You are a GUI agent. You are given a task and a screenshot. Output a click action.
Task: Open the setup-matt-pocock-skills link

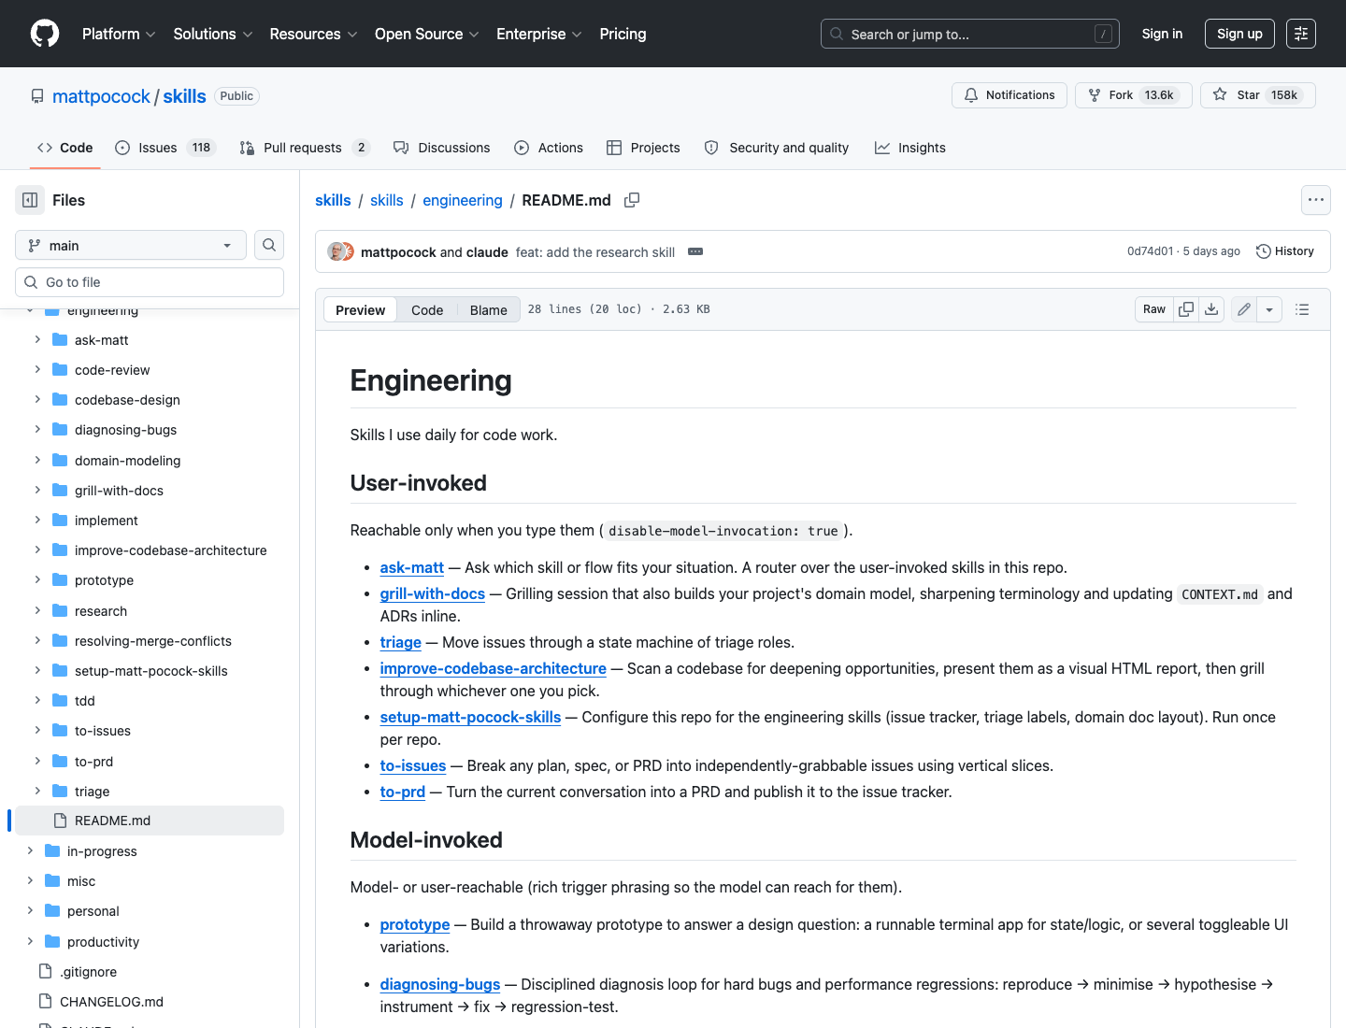471,717
